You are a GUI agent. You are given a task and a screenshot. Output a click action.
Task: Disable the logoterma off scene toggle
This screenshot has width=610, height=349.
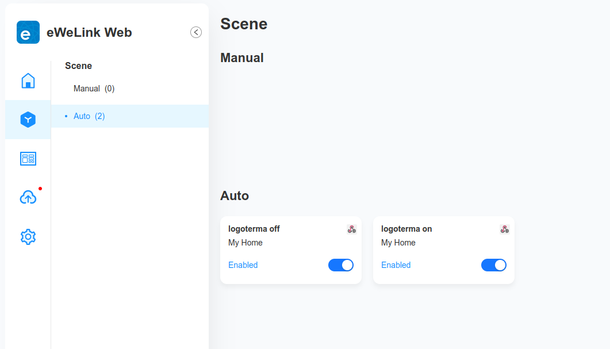341,265
